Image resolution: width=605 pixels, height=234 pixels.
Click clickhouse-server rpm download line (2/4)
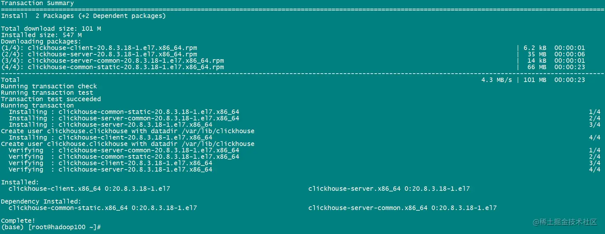coord(99,54)
